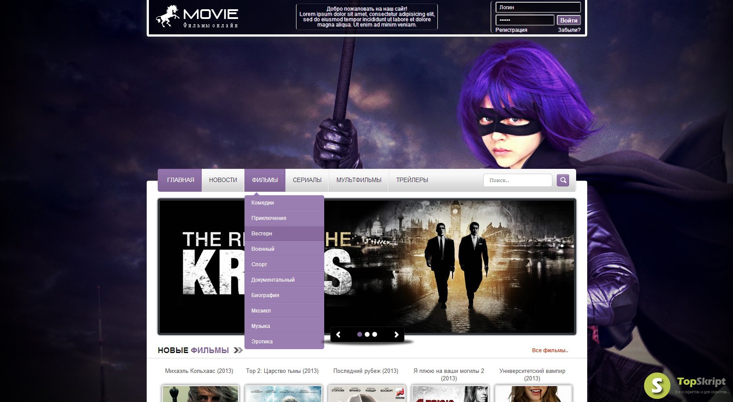Open Последний рубеж (2013) title
The height and width of the screenshot is (402, 733).
pyautogui.click(x=366, y=371)
